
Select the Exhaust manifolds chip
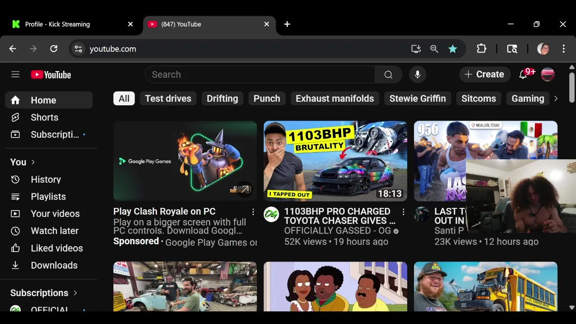coord(335,99)
